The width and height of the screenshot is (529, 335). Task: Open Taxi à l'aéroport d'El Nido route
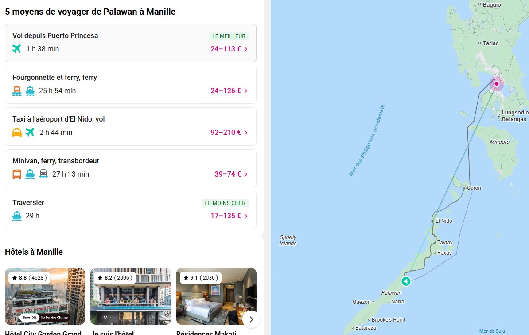(130, 126)
